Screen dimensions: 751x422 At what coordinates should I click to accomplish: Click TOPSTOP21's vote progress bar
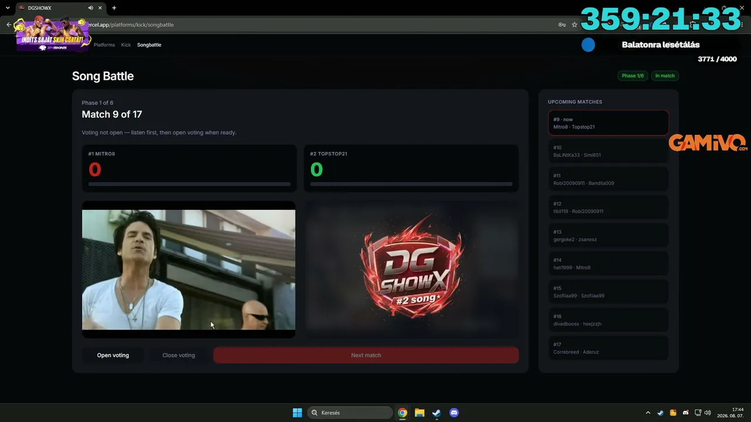point(411,184)
